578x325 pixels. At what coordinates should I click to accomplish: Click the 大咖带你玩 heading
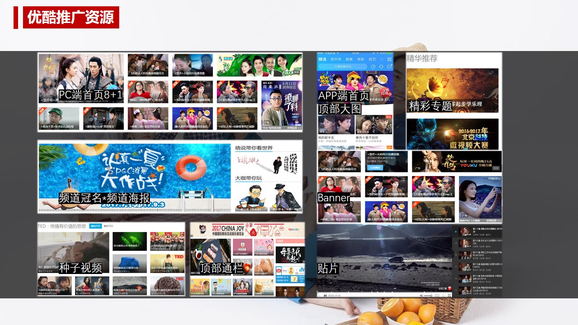[x=248, y=178]
